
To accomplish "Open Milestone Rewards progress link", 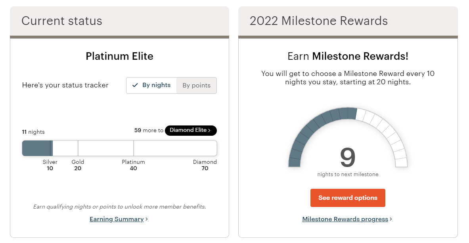I will [345, 219].
